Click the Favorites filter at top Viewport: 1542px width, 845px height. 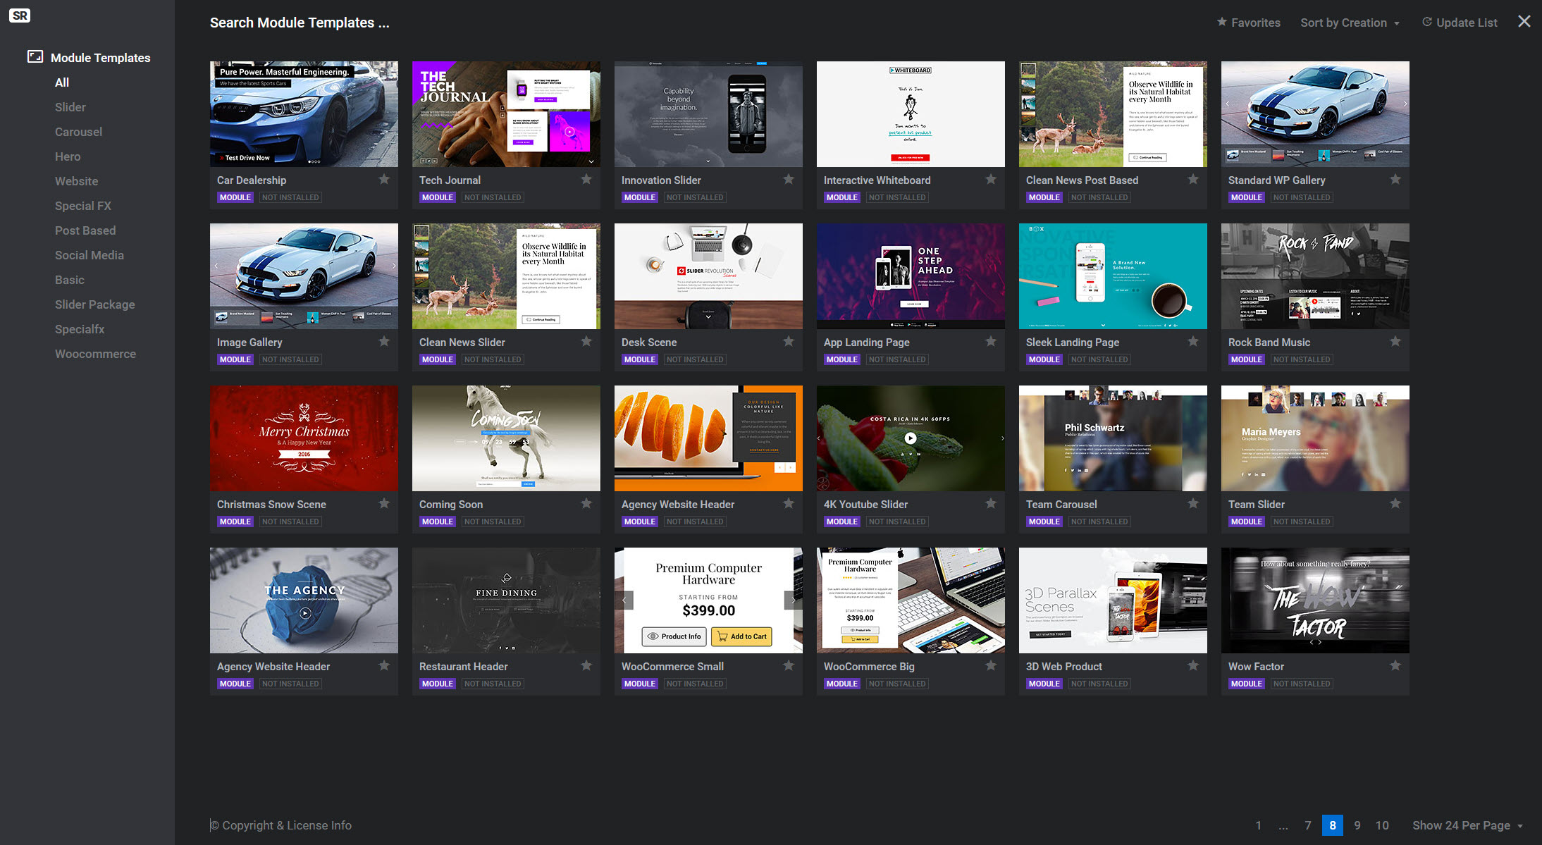[x=1248, y=23]
